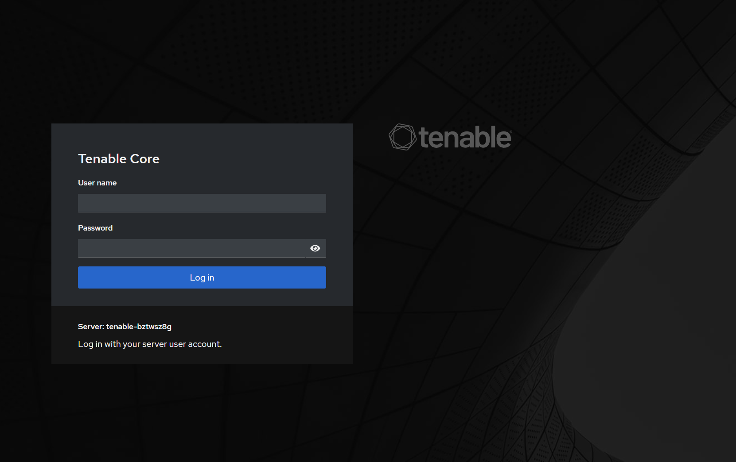Image resolution: width=736 pixels, height=462 pixels.
Task: Click the User name field label
Action: (x=97, y=183)
